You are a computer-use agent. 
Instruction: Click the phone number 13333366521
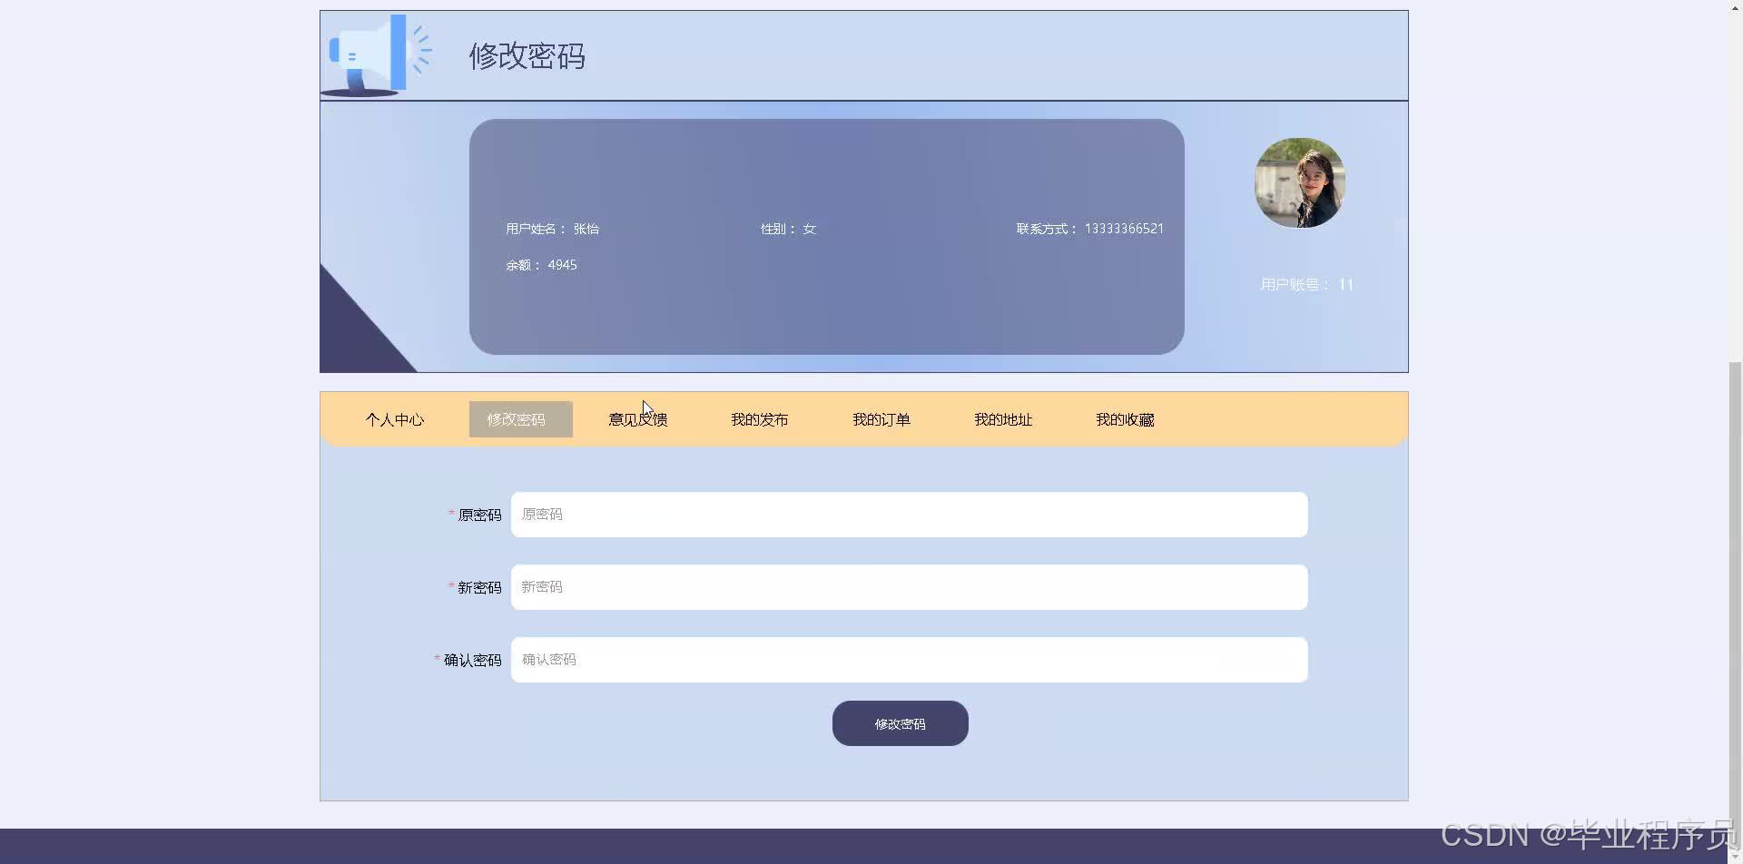pos(1124,229)
